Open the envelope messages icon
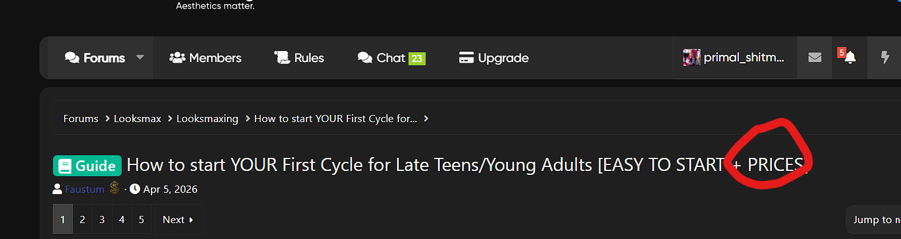Image resolution: width=901 pixels, height=239 pixels. [x=814, y=58]
